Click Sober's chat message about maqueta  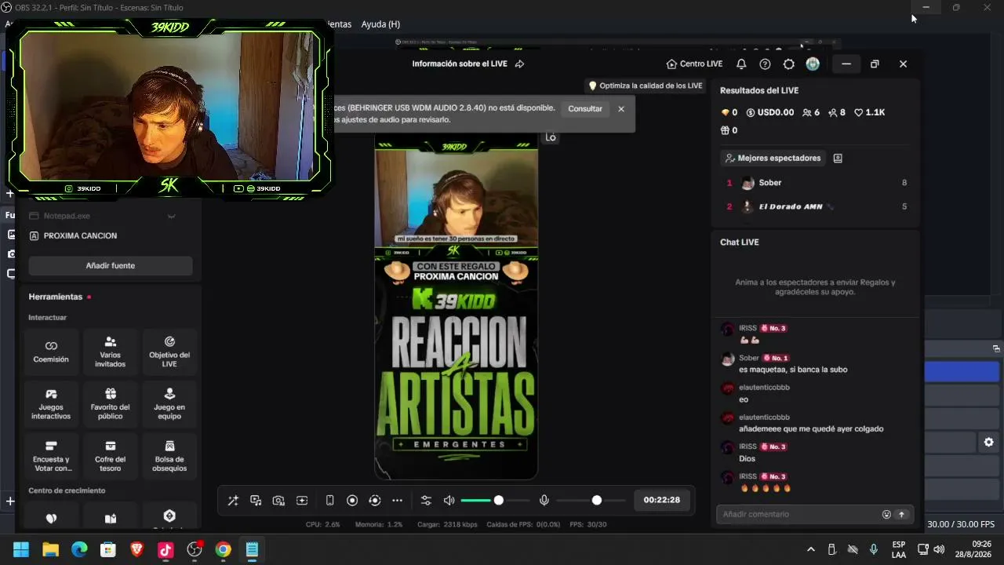click(793, 370)
